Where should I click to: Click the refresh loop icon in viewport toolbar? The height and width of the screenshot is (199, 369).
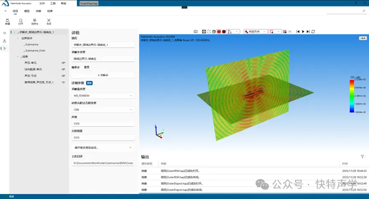pyautogui.click(x=313, y=31)
